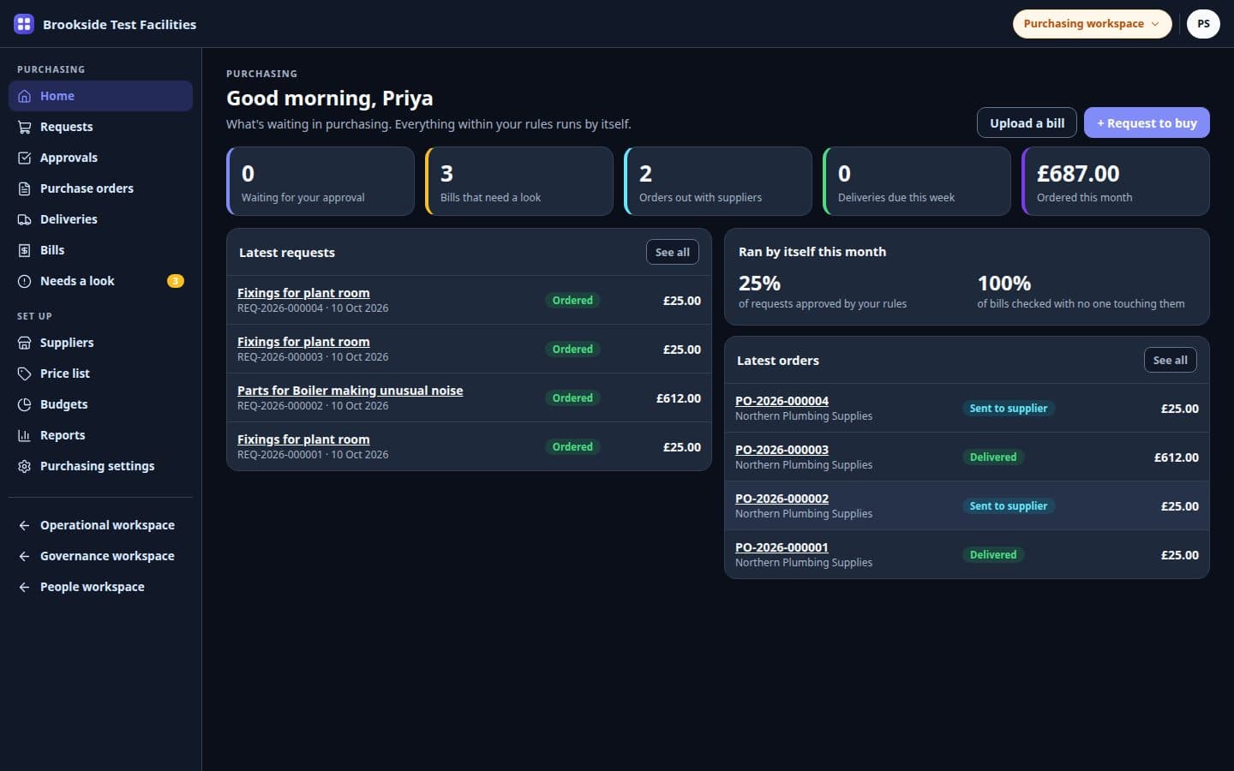Open order PO-2026-000003
Screen dimensions: 1234x771
click(782, 450)
